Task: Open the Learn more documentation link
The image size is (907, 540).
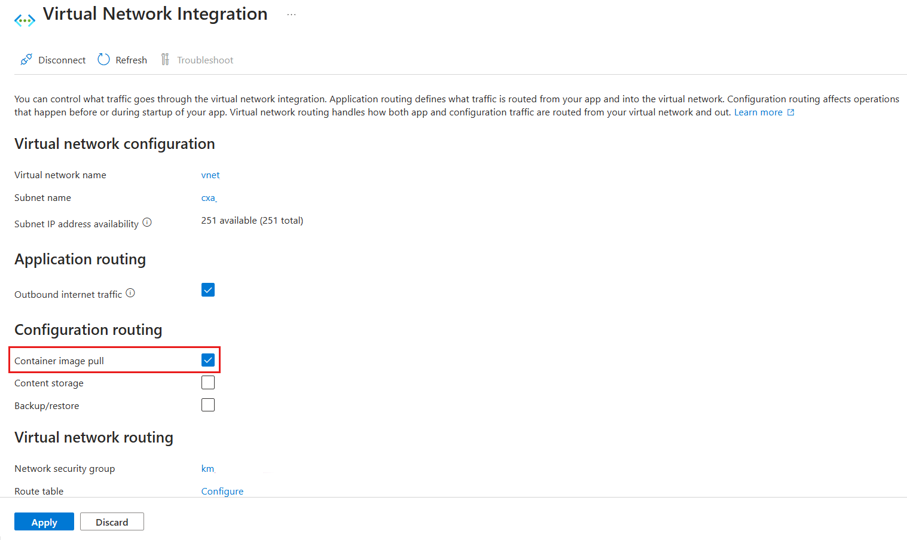Action: 758,112
